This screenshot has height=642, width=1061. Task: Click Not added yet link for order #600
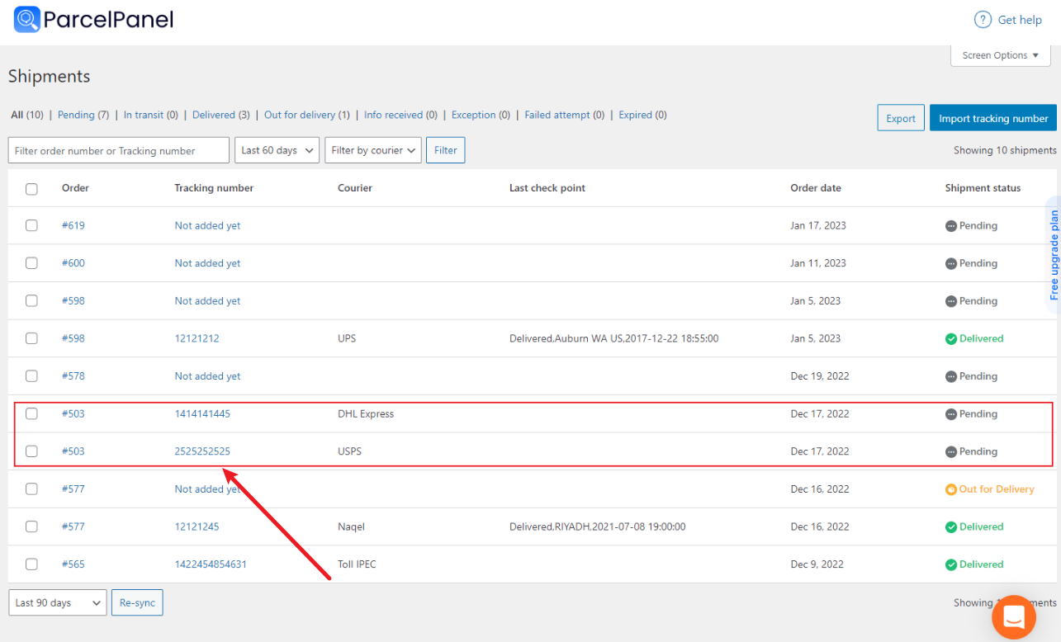point(208,263)
